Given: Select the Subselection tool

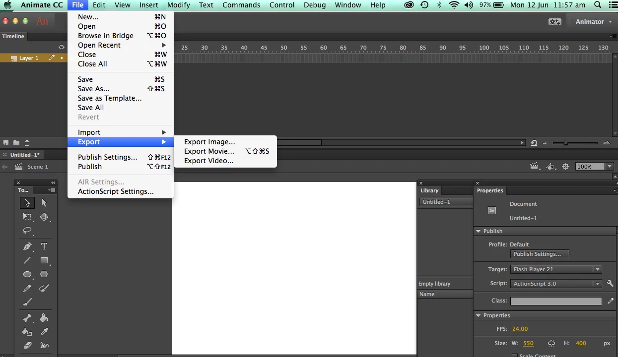Looking at the screenshot, I should [x=44, y=203].
